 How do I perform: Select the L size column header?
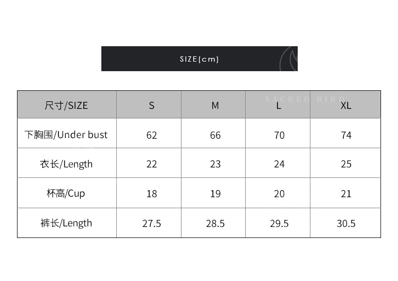coord(279,105)
